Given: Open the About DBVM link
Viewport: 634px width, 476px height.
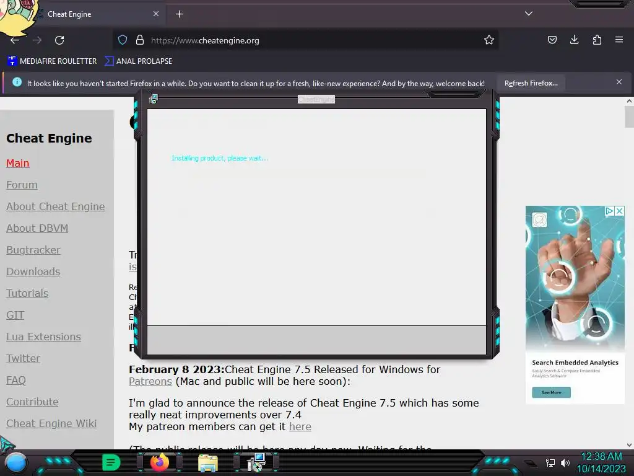Looking at the screenshot, I should tap(37, 229).
